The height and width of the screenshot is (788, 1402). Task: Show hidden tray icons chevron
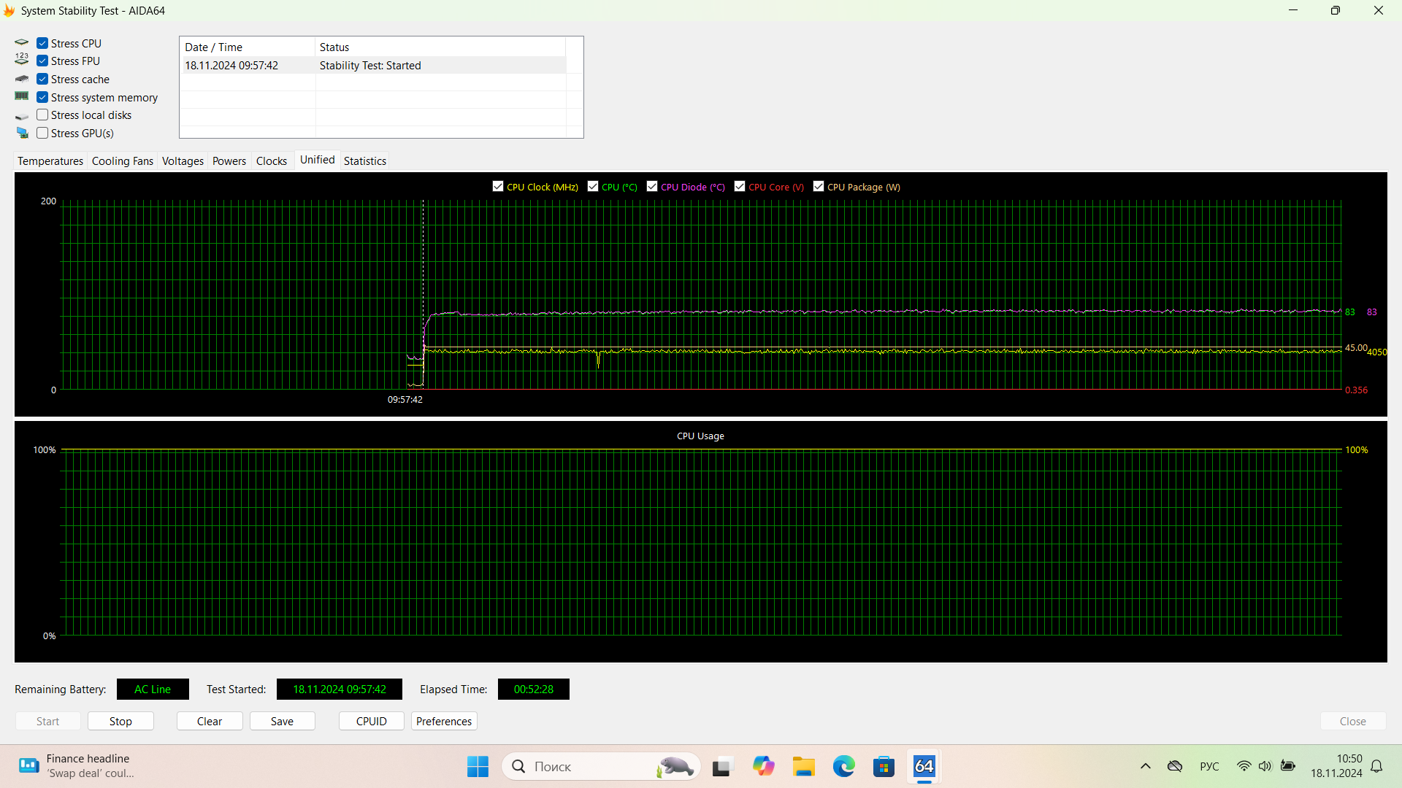(x=1145, y=766)
